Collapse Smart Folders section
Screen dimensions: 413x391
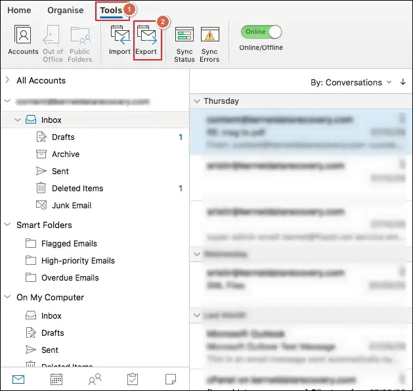(x=7, y=224)
